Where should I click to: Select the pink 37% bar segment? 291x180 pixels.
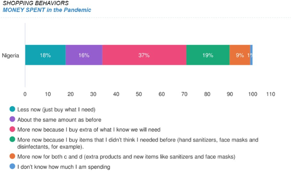144,55
